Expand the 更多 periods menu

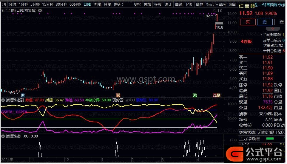(x=118, y=4)
